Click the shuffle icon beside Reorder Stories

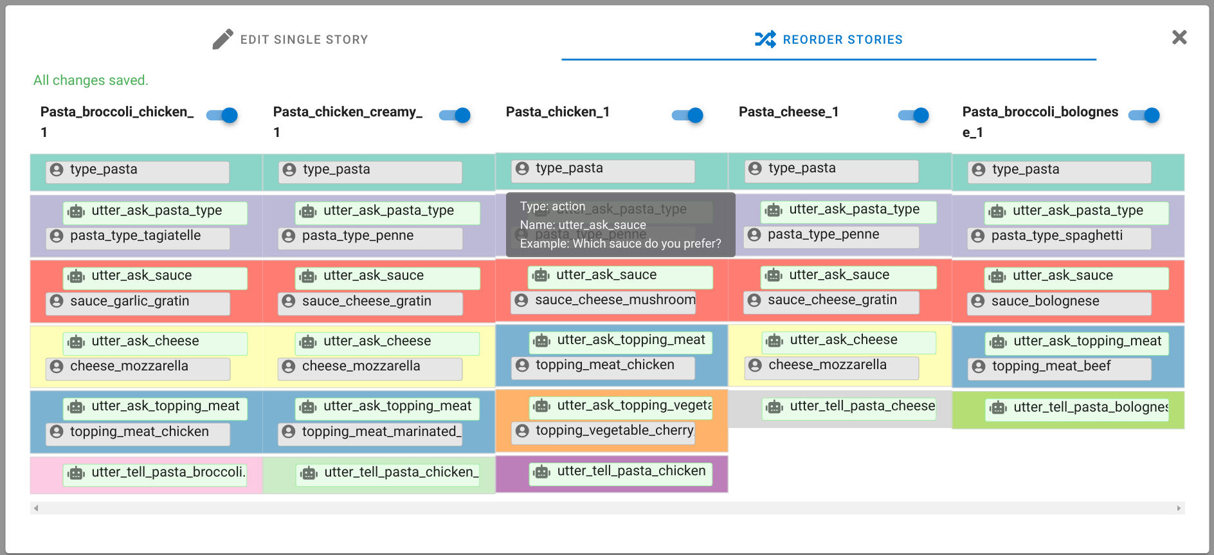click(x=765, y=39)
